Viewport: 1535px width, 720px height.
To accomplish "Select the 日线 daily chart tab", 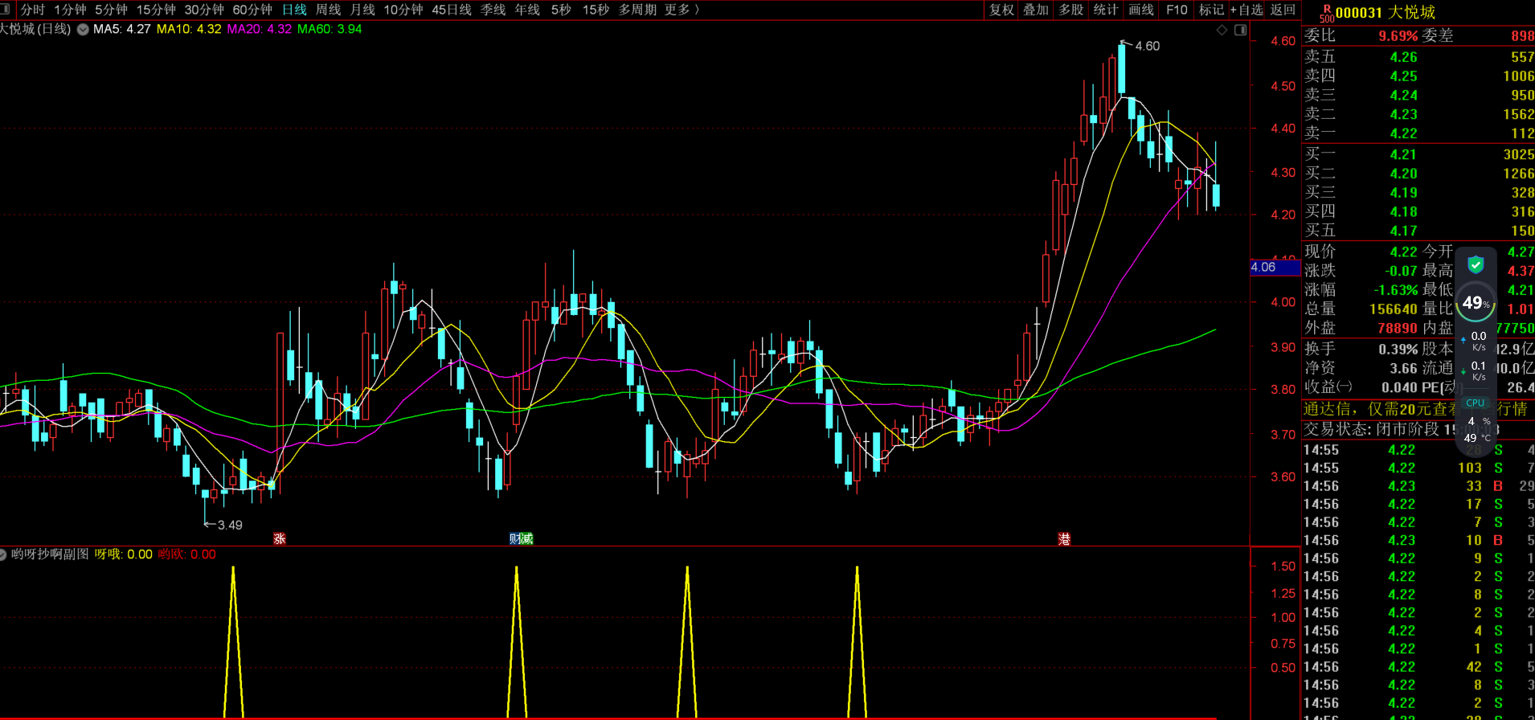I will pyautogui.click(x=294, y=10).
